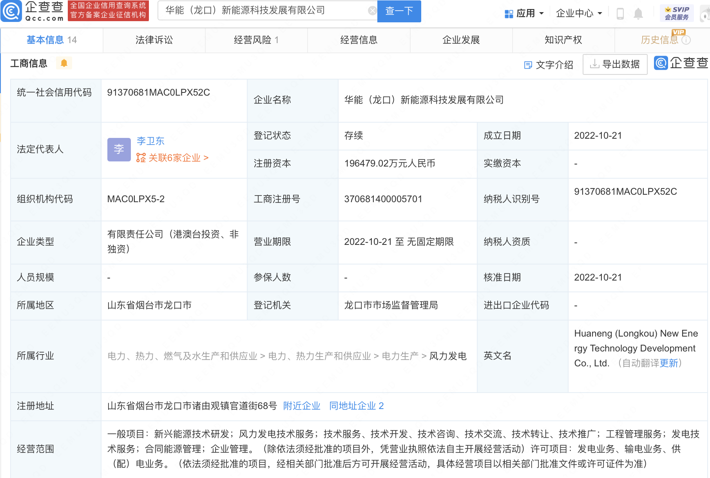Viewport: 710px width, 478px height.
Task: Click the 导出数据 export button
Action: pyautogui.click(x=615, y=64)
